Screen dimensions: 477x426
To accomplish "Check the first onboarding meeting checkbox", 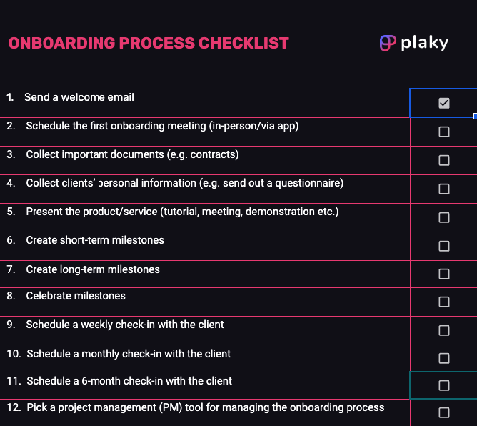I will [x=444, y=132].
